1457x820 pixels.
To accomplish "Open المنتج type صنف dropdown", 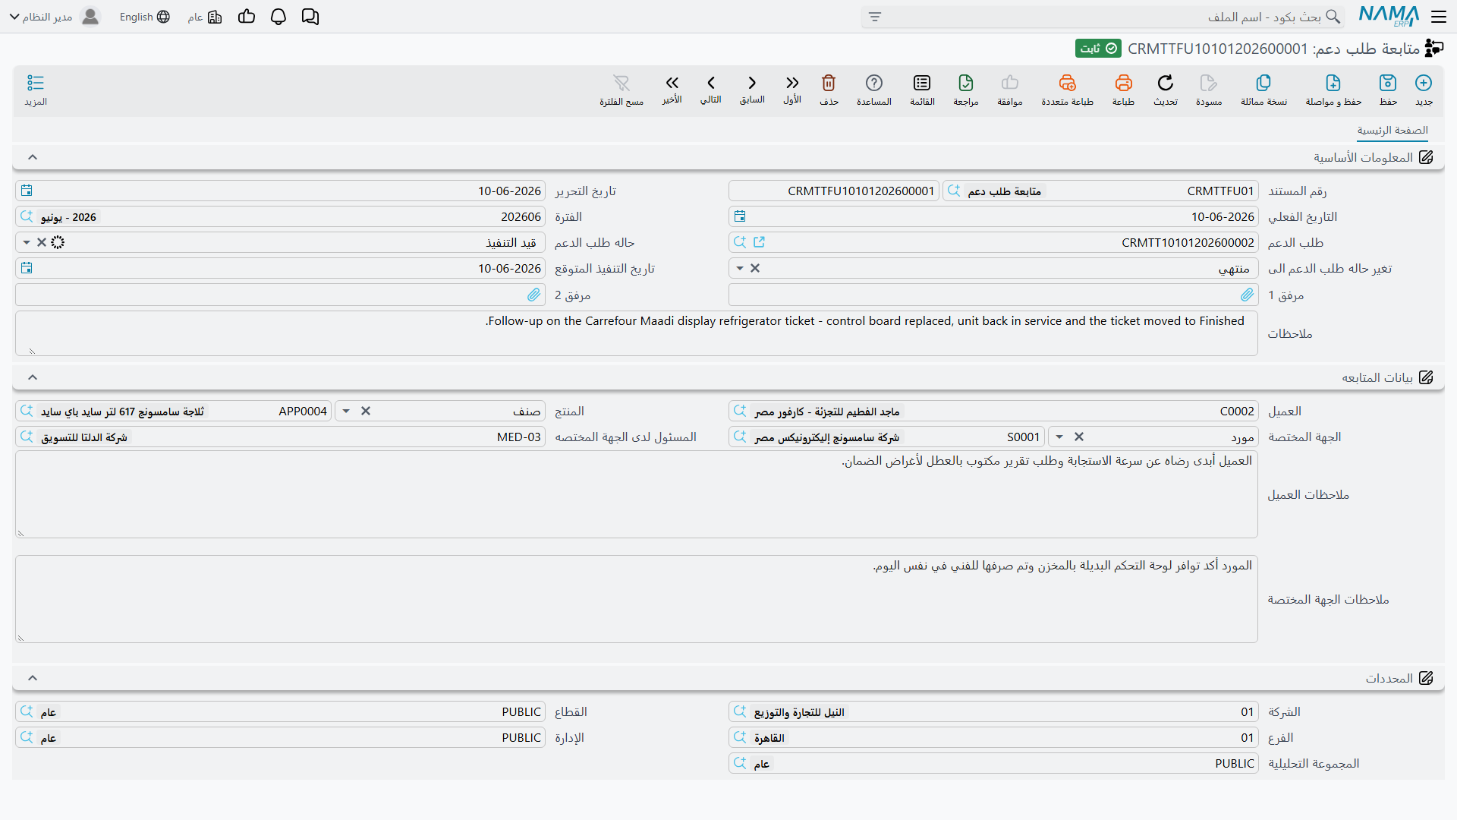I will pyautogui.click(x=346, y=411).
